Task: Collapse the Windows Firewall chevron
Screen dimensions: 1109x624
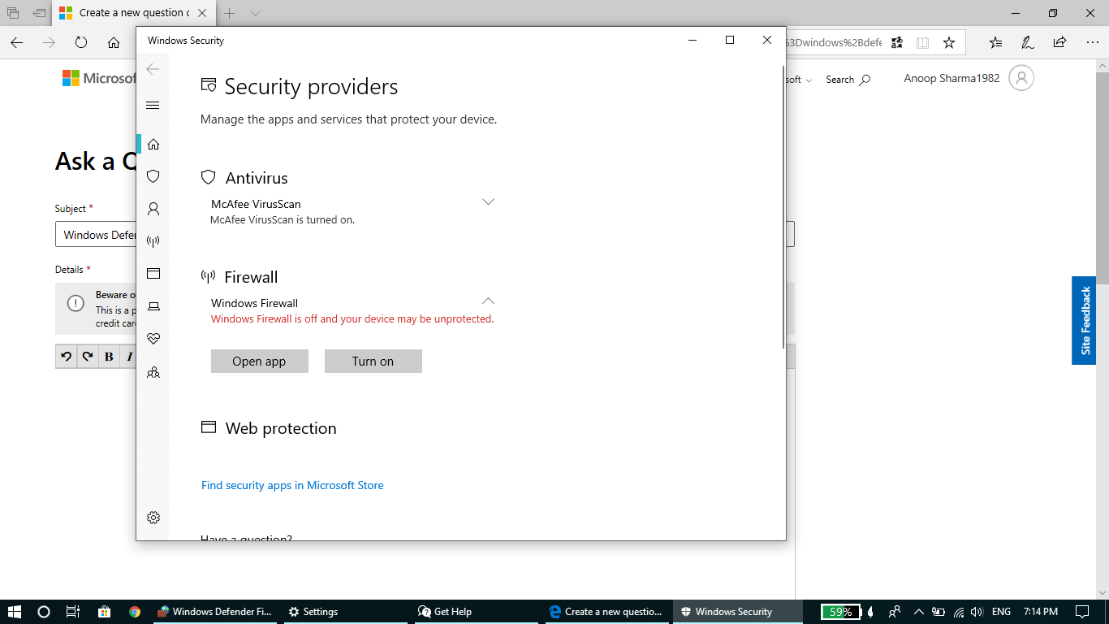Action: point(488,301)
